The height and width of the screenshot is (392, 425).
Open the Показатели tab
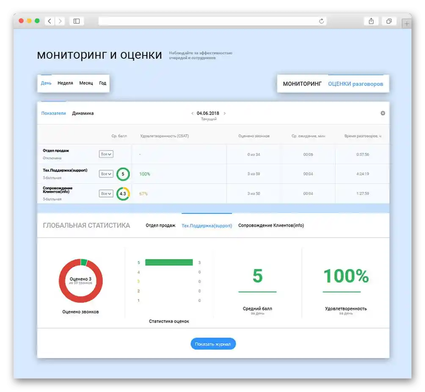point(53,113)
